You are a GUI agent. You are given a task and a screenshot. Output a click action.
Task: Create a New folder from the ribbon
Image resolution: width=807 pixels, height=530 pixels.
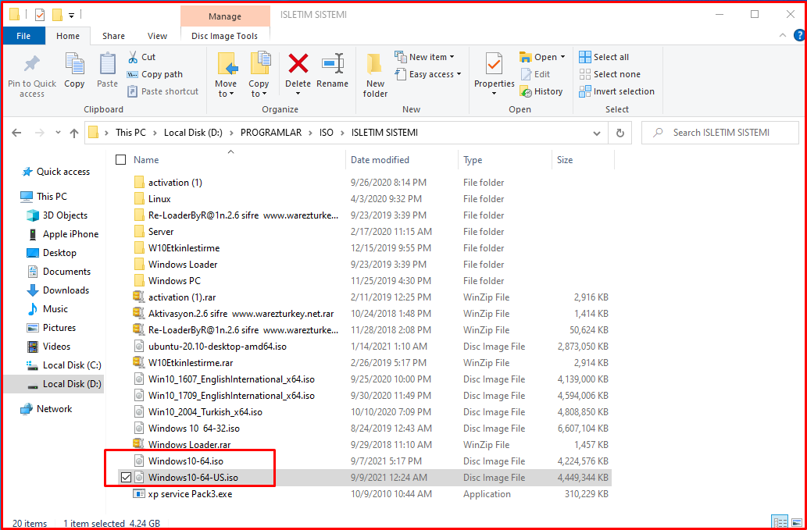coord(375,74)
